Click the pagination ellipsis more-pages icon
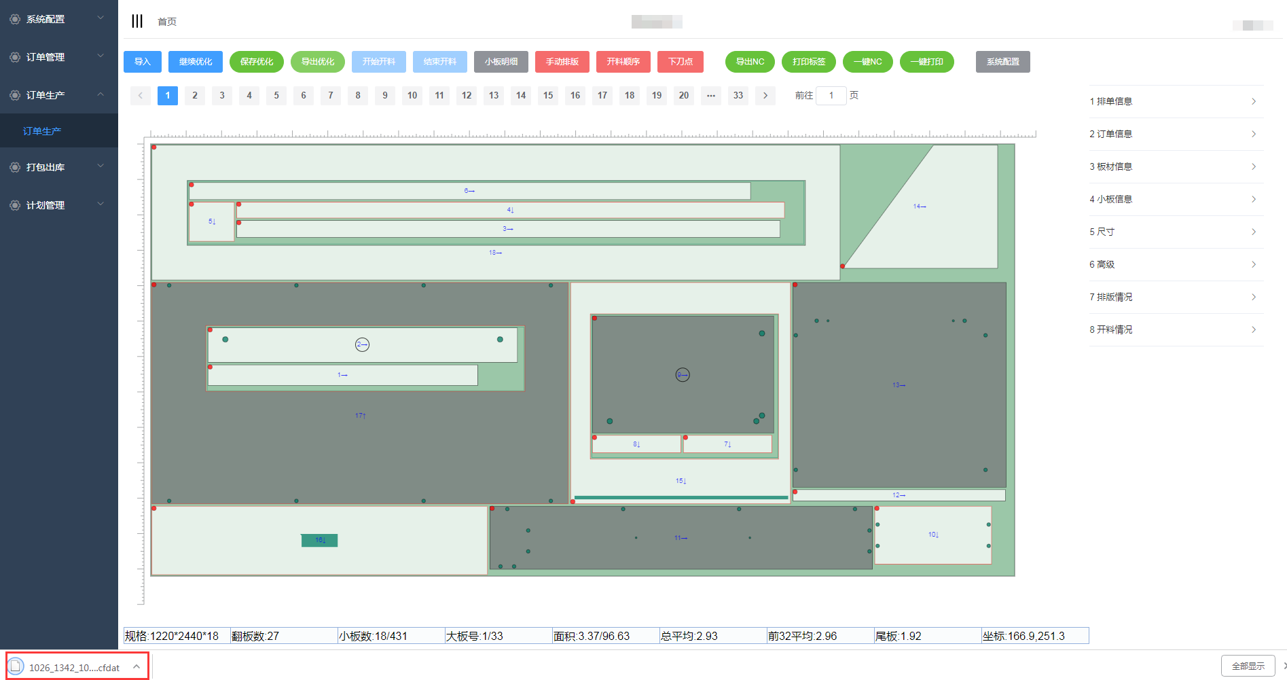1287x680 pixels. [710, 96]
